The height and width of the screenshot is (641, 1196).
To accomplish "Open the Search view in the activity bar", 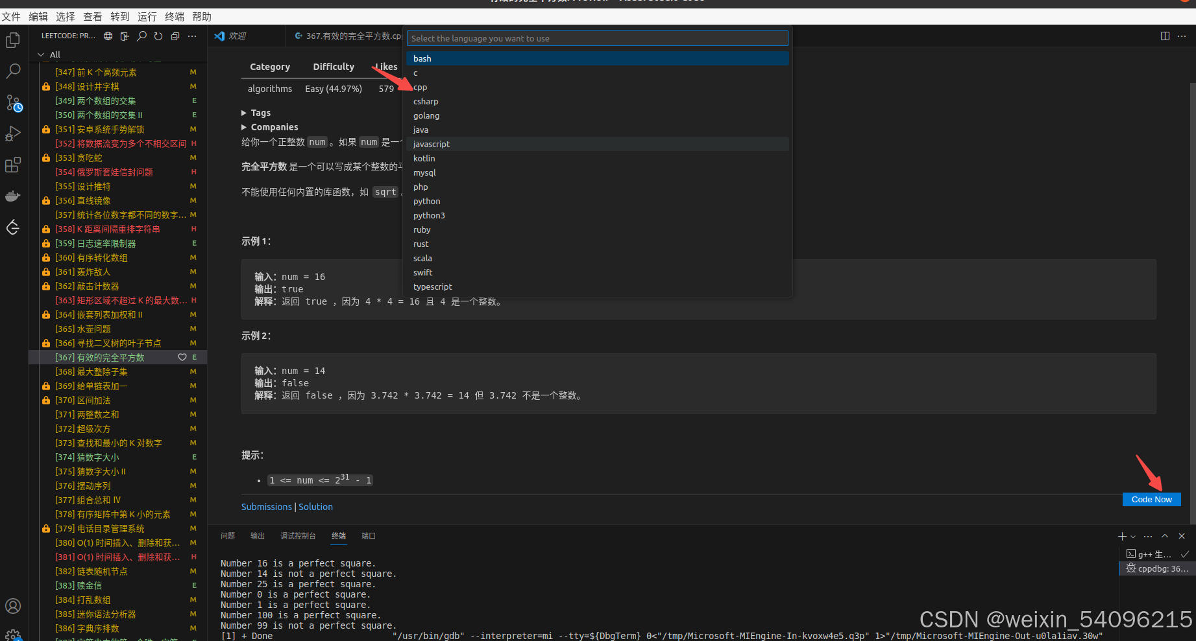I will tap(14, 71).
